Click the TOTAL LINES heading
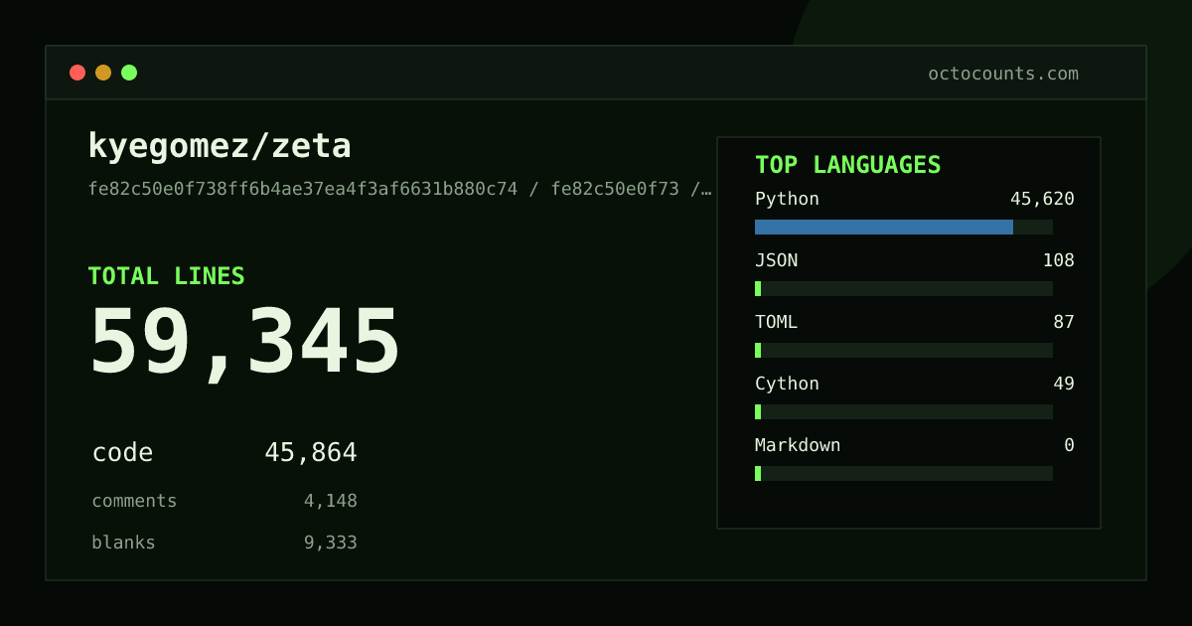 pyautogui.click(x=166, y=276)
